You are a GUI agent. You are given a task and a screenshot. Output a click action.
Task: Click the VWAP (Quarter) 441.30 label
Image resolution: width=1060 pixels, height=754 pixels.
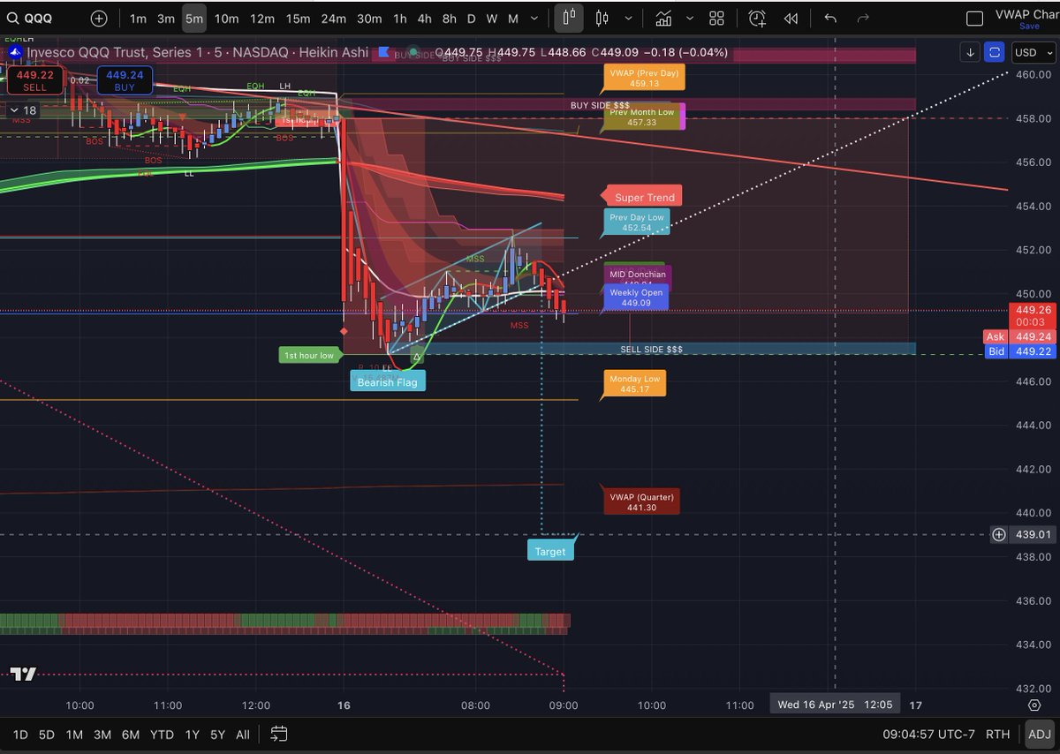pos(640,502)
